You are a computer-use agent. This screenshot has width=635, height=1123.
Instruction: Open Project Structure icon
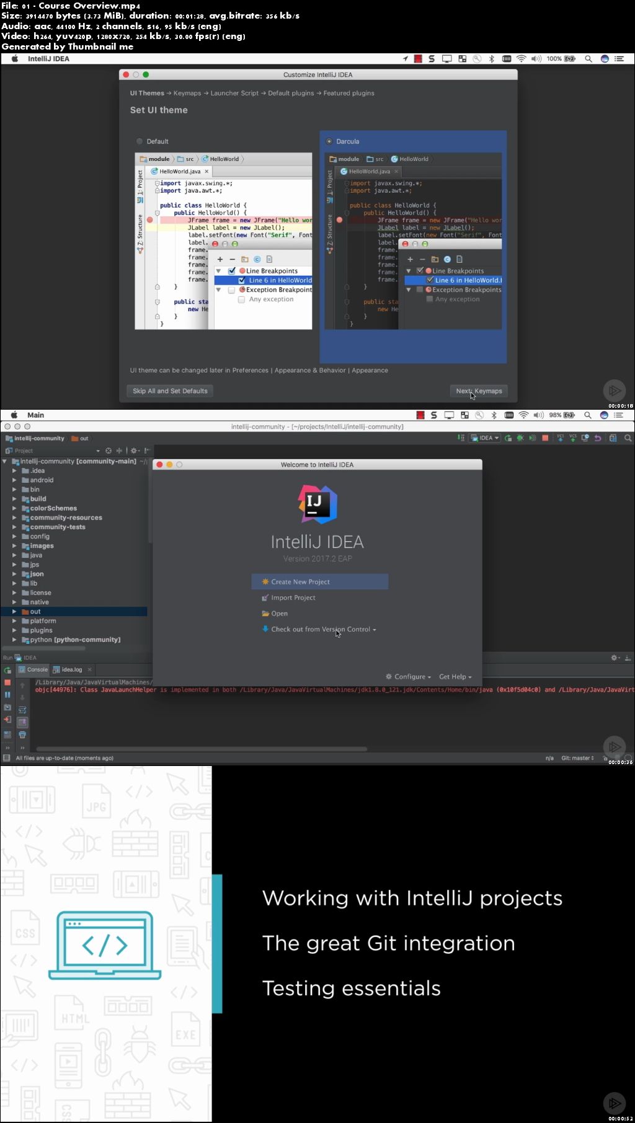(613, 438)
